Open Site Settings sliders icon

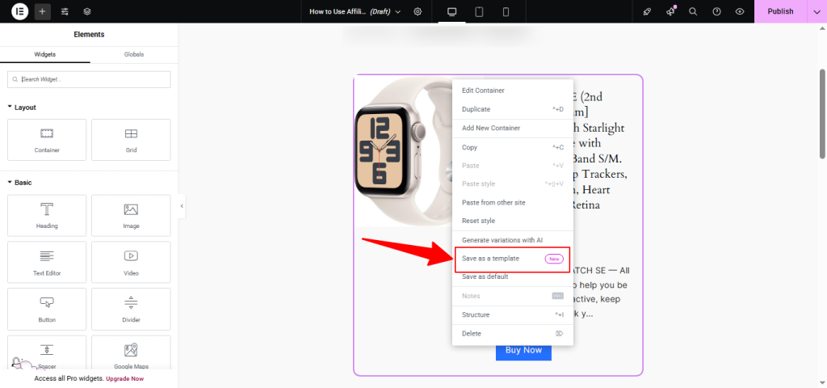point(65,11)
